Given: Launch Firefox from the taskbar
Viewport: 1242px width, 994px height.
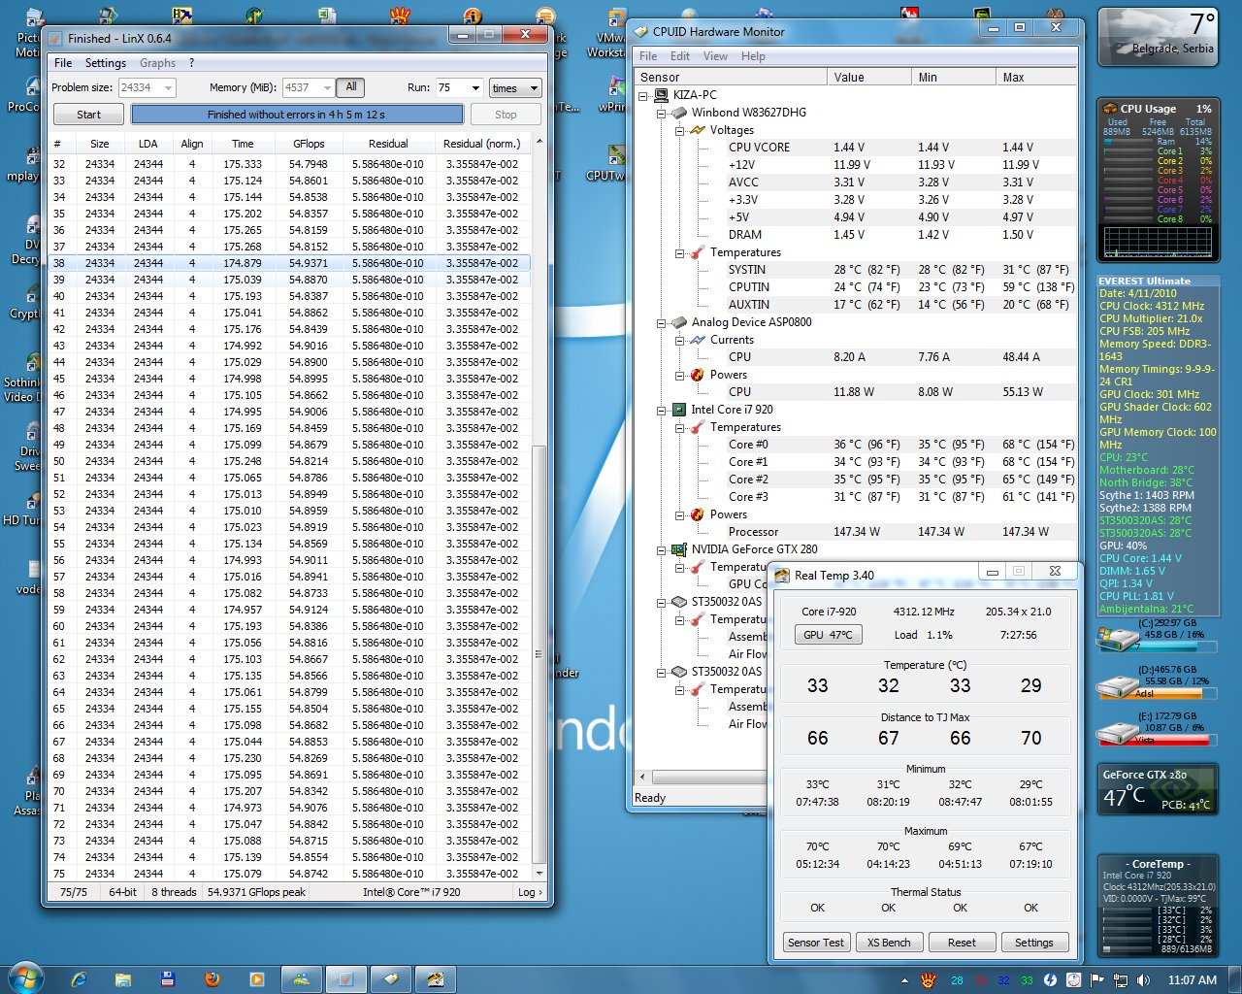Looking at the screenshot, I should pos(212,979).
